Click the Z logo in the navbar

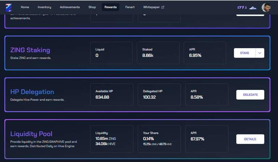(9, 8)
